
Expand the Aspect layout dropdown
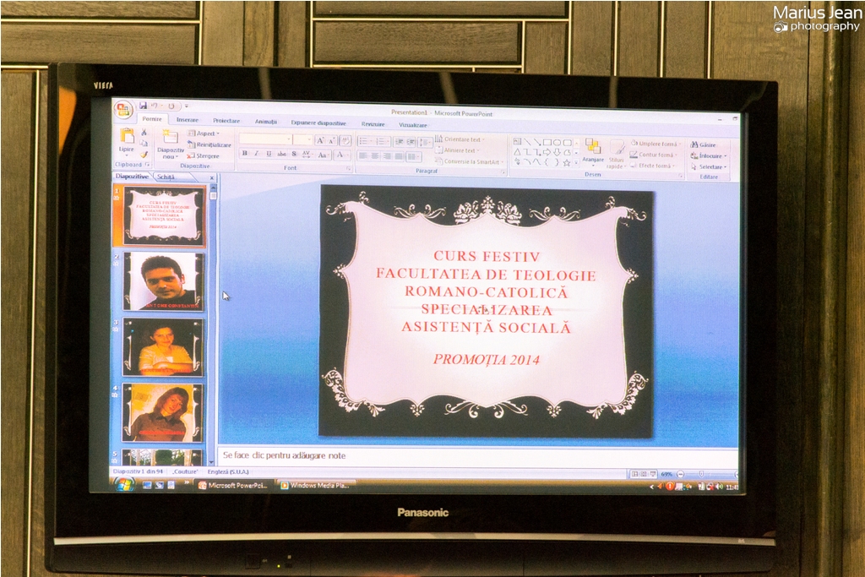click(204, 133)
